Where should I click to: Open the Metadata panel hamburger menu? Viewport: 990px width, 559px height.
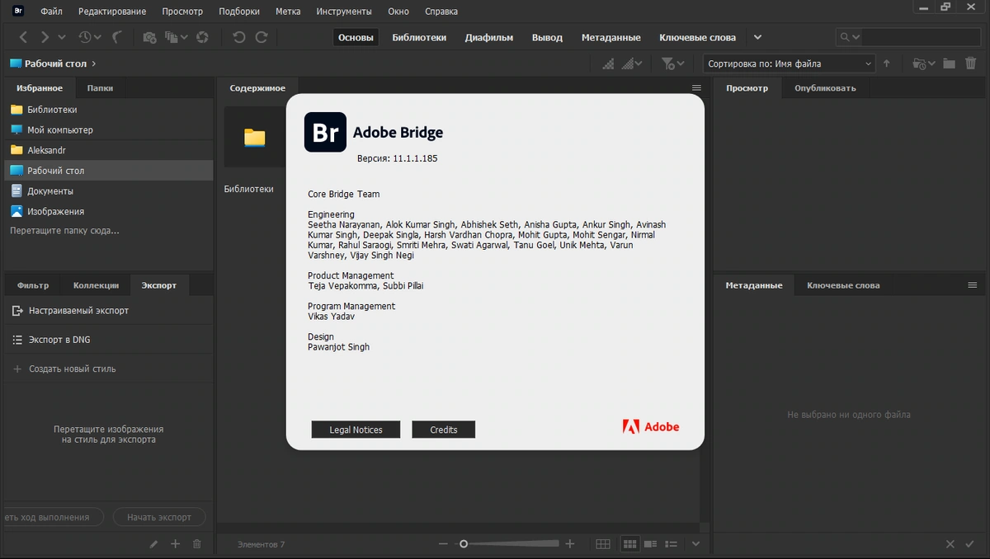[x=972, y=285]
